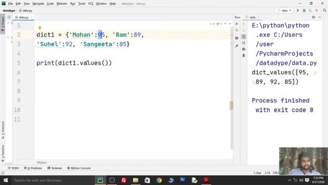328x185 pixels.
Task: Click the 'Mohan' breadcrumb below editor
Action: pyautogui.click(x=42, y=162)
